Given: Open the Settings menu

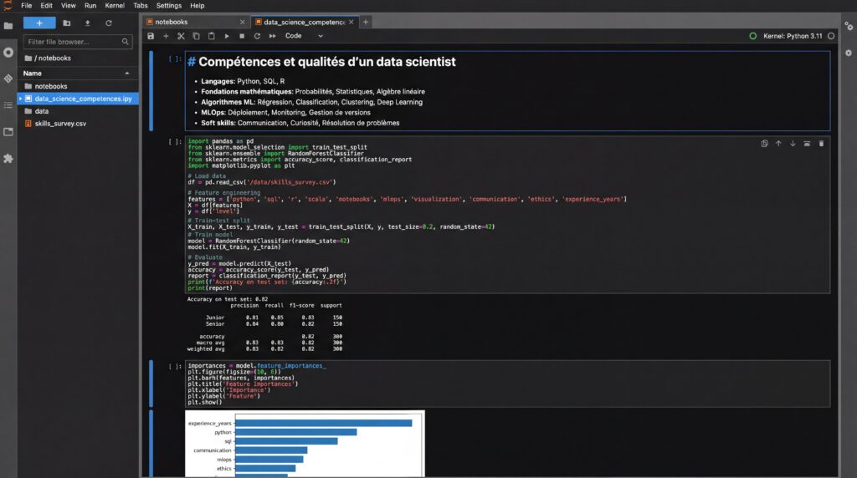Looking at the screenshot, I should click(169, 6).
